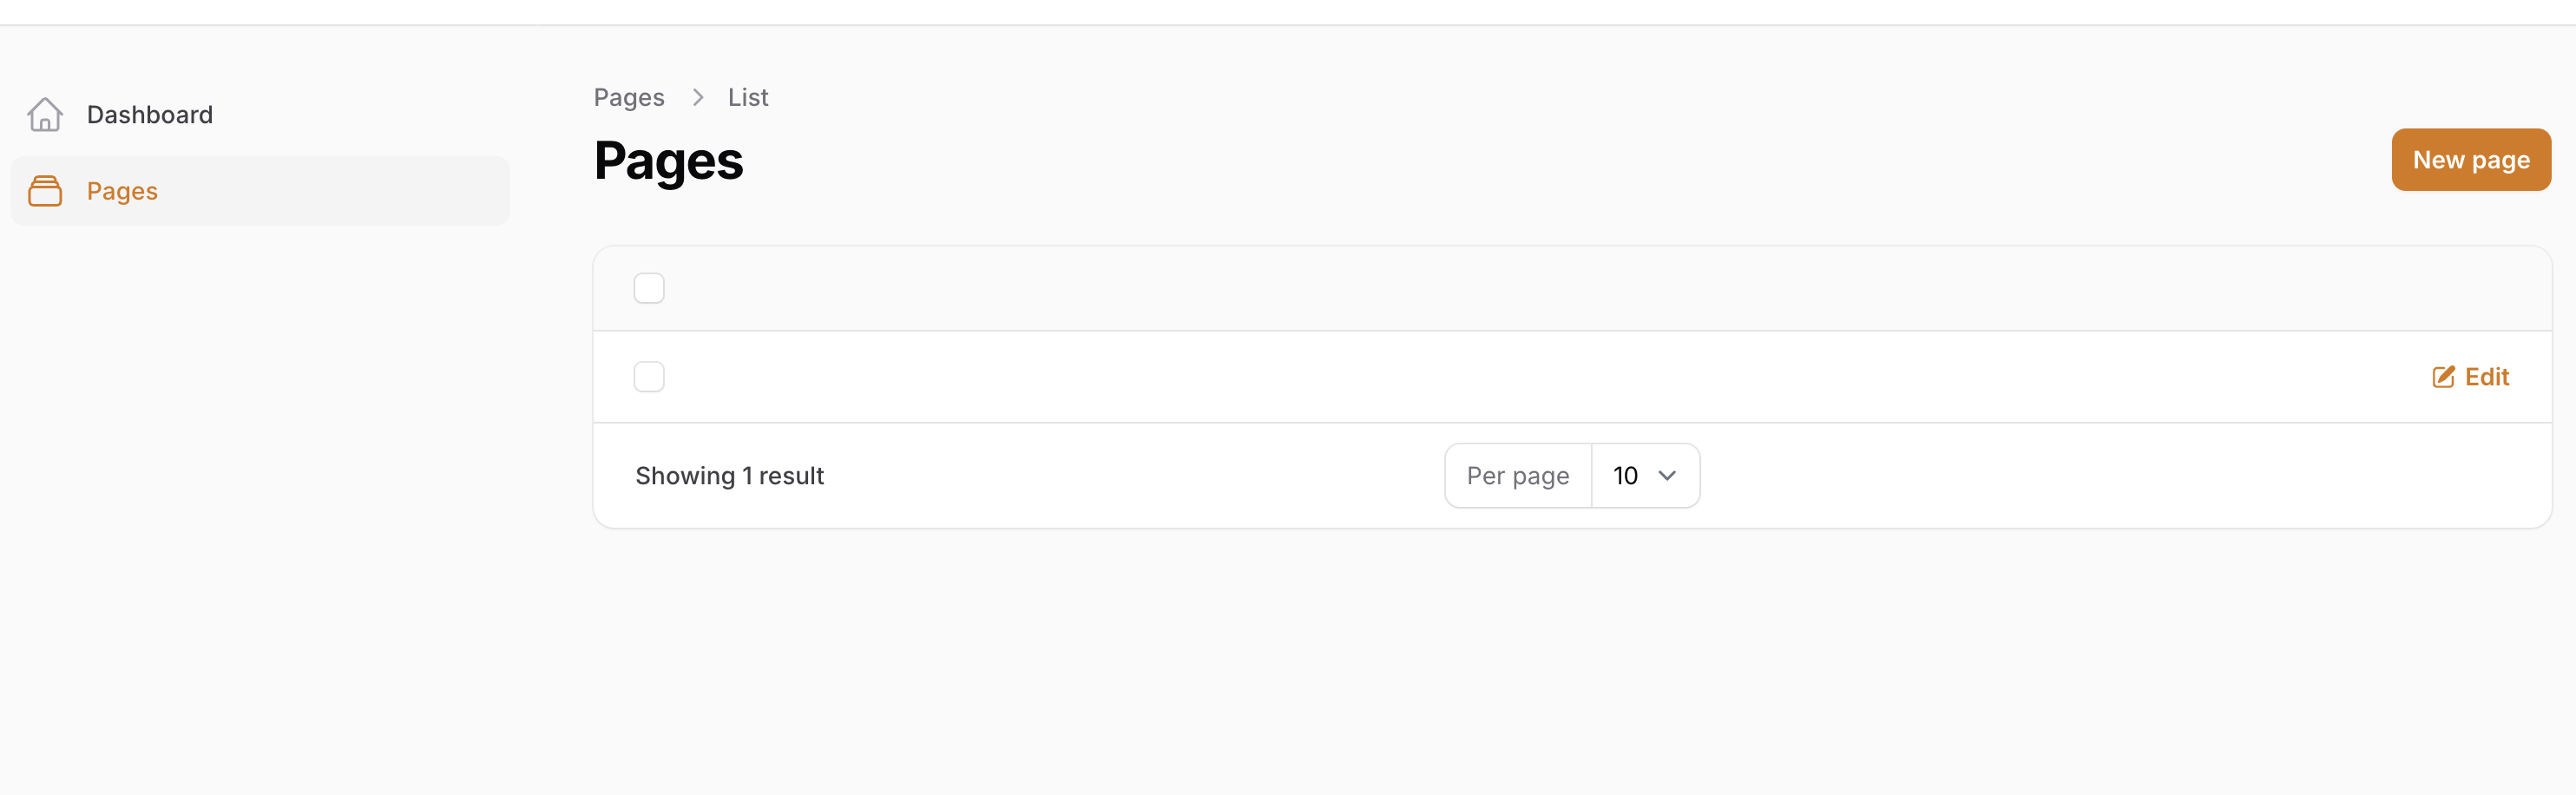Open the Per page value showing 10

click(1626, 476)
